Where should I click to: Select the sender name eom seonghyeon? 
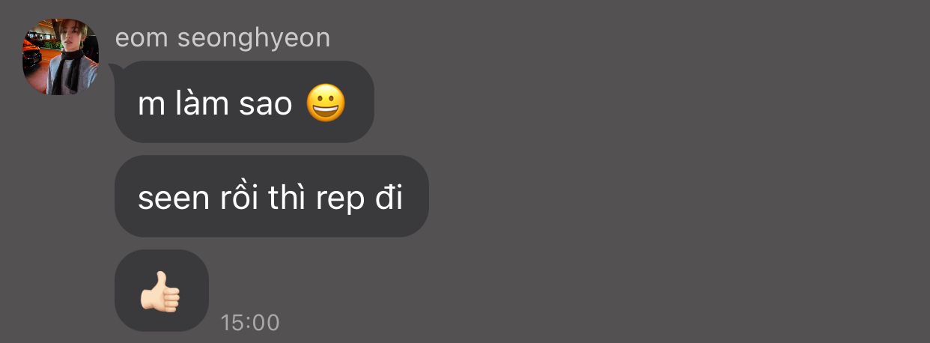point(222,37)
